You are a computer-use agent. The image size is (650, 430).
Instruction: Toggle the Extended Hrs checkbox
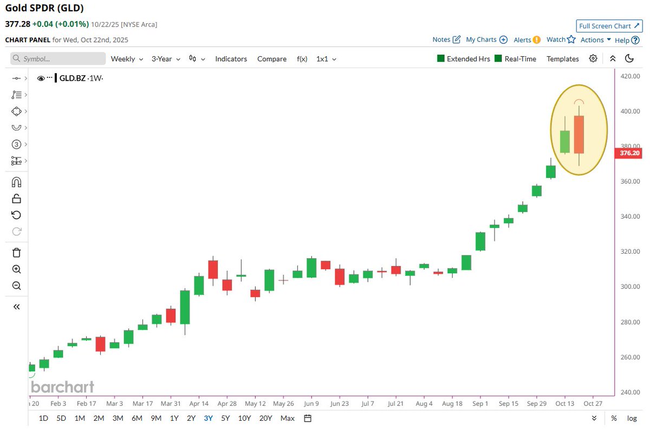tap(441, 58)
